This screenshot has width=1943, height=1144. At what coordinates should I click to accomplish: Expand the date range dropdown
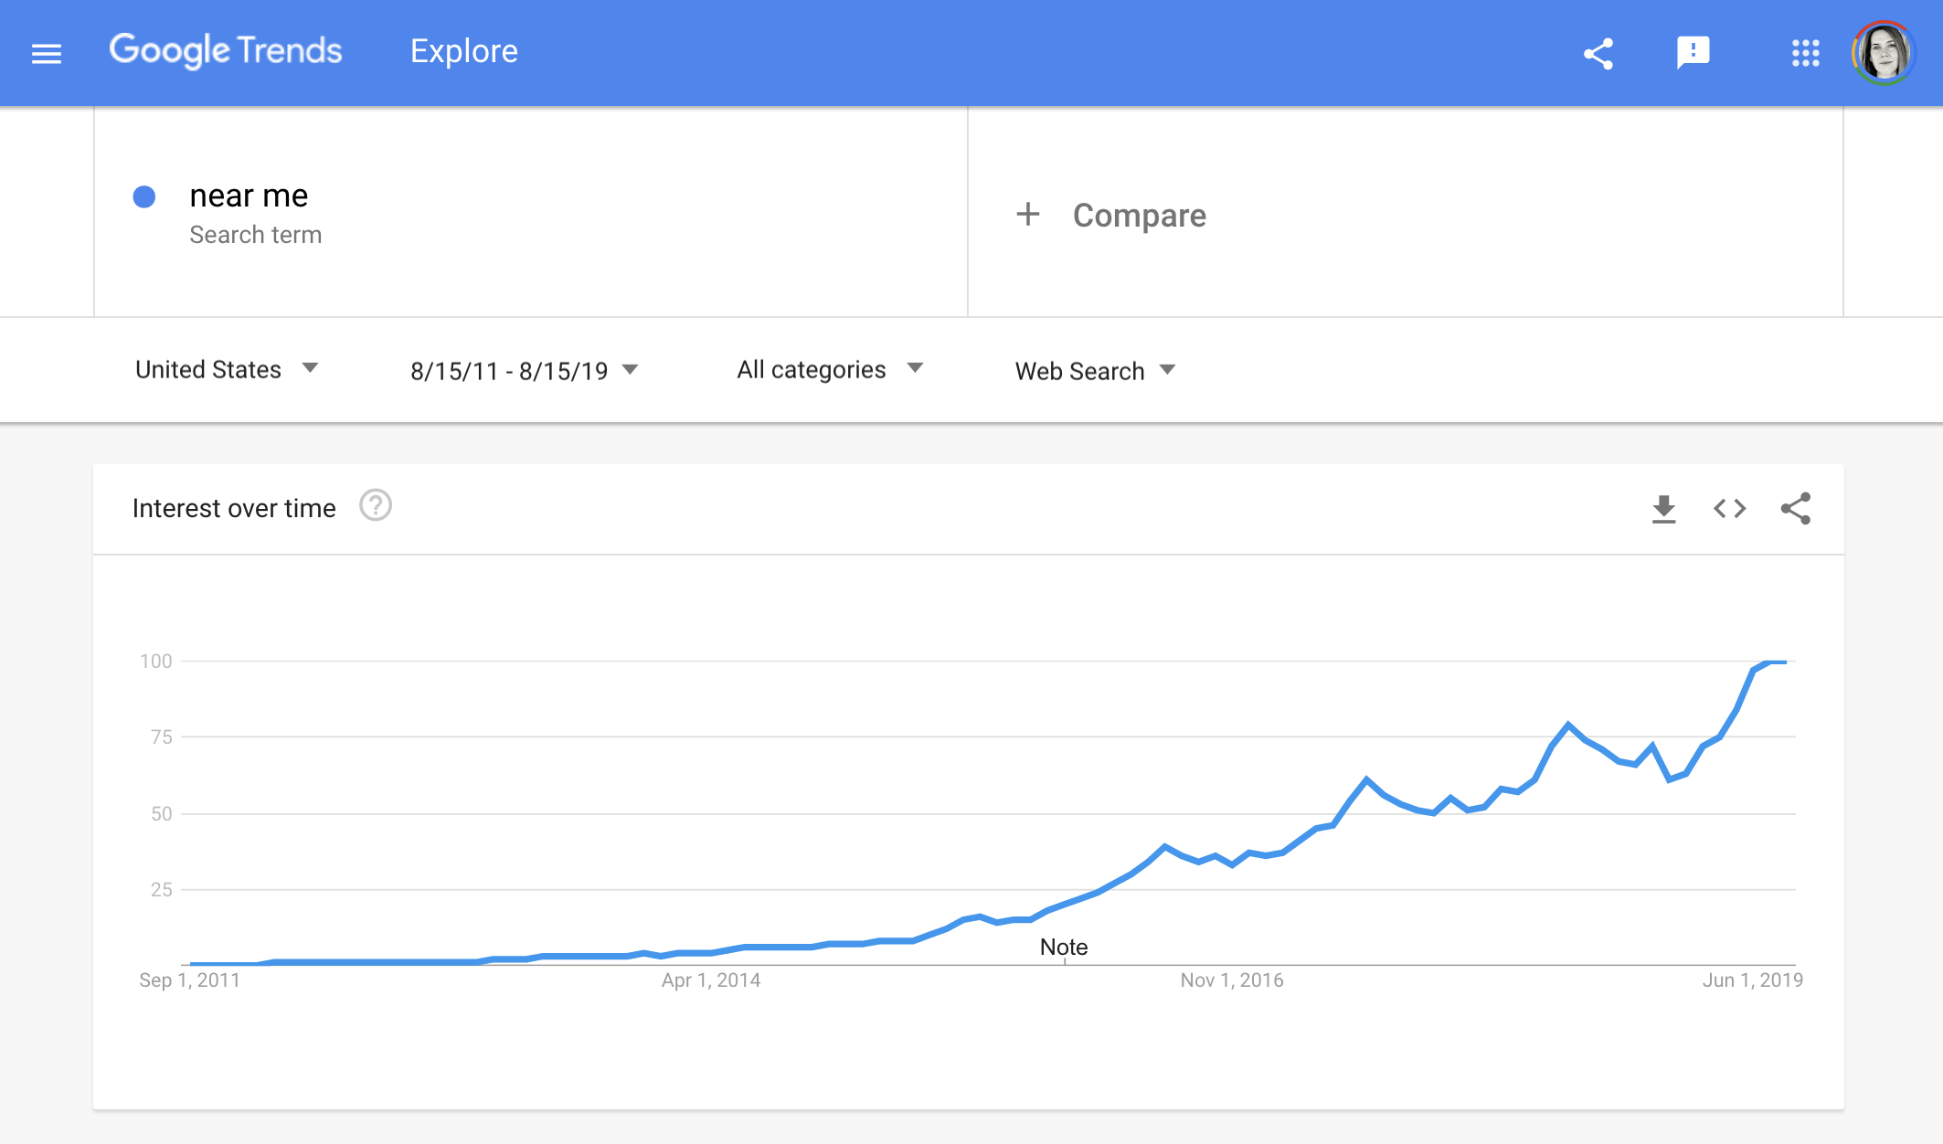tap(522, 369)
